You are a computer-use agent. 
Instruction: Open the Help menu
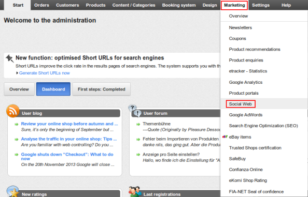click(x=286, y=5)
